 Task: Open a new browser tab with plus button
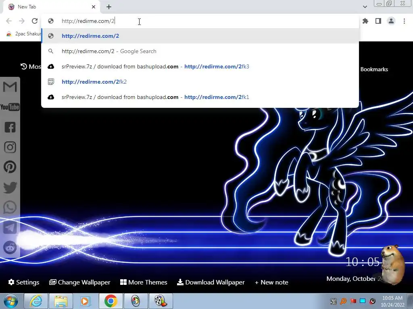tap(109, 7)
